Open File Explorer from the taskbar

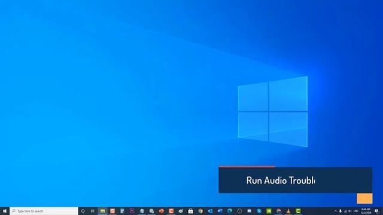pyautogui.click(x=102, y=211)
